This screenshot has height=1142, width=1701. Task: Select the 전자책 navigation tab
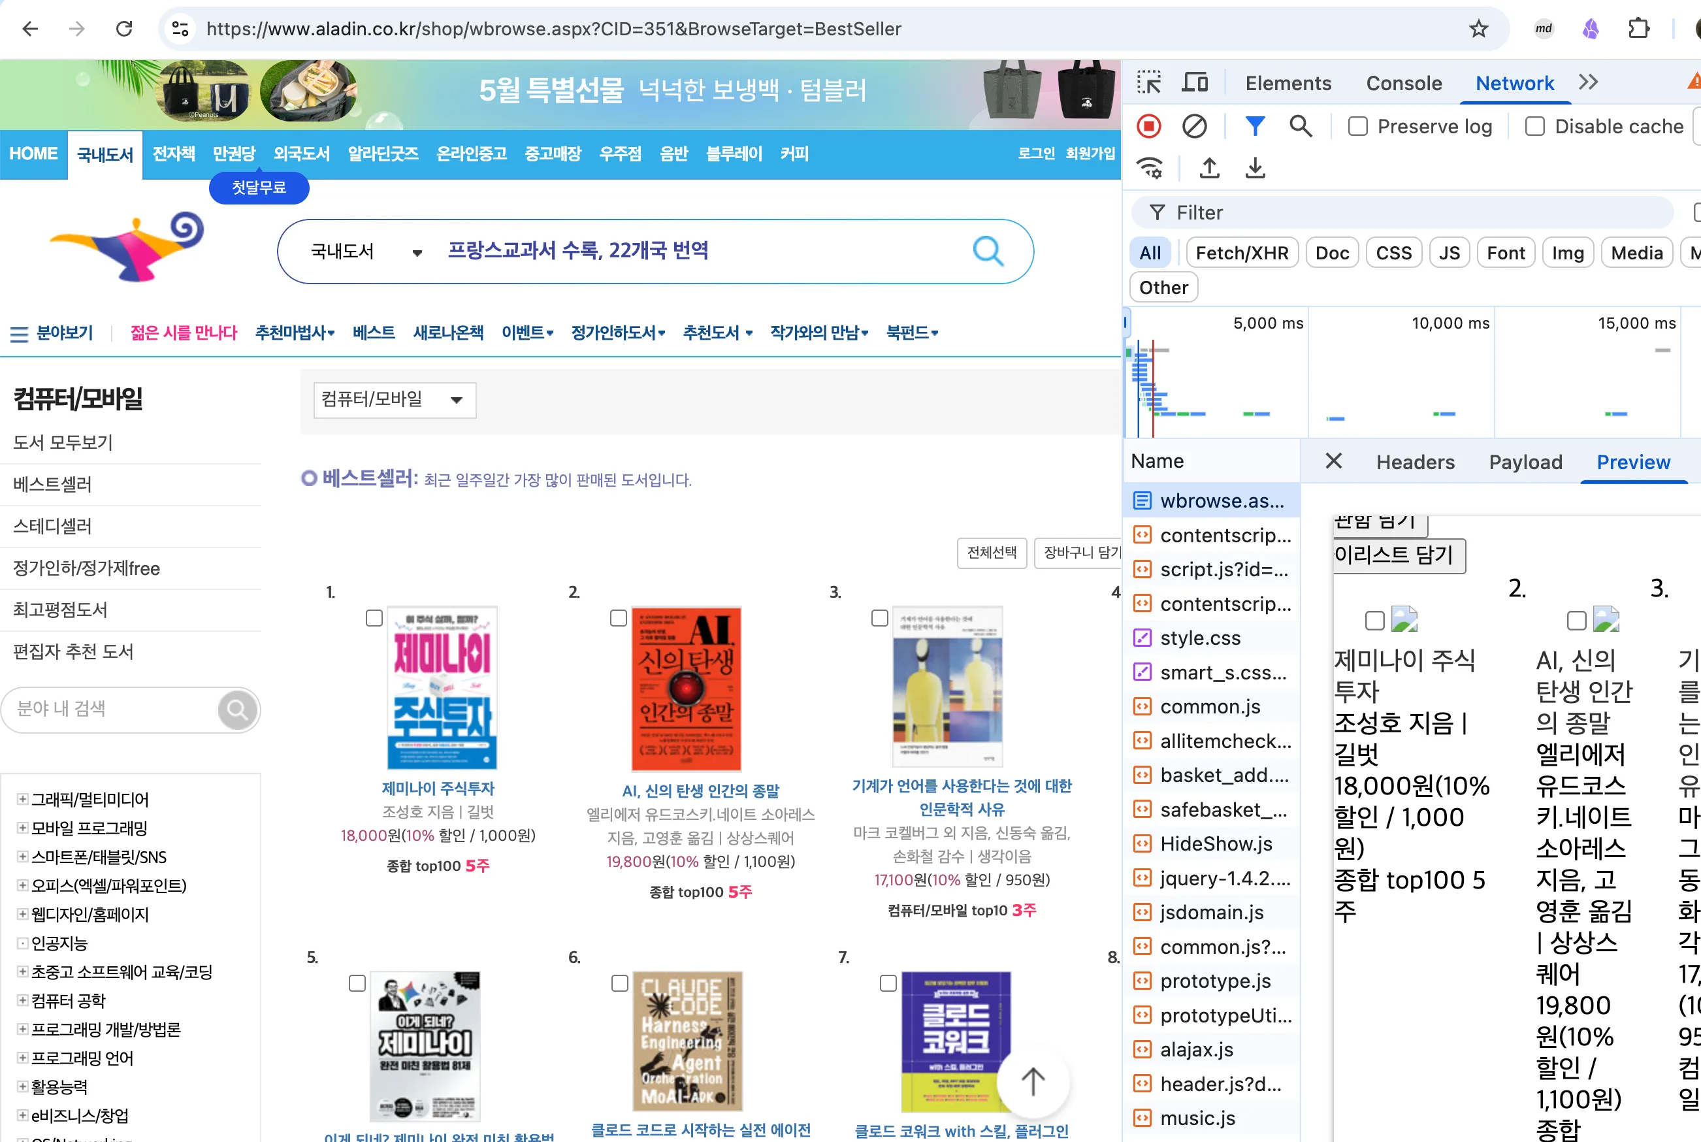click(x=173, y=154)
